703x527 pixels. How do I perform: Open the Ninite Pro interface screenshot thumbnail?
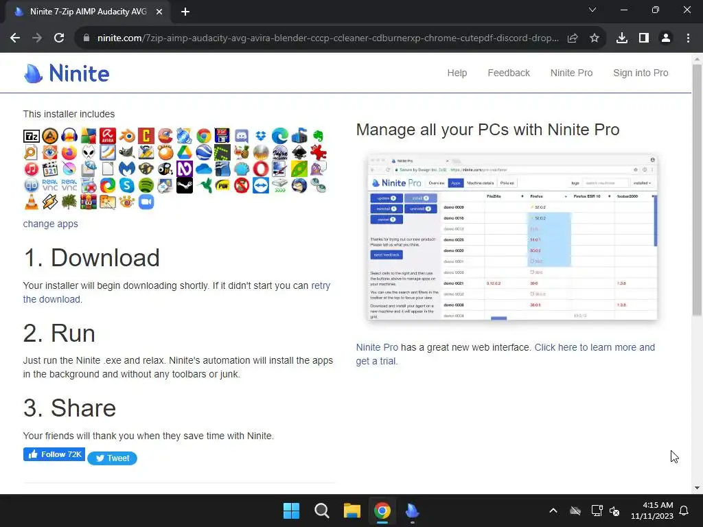512,237
